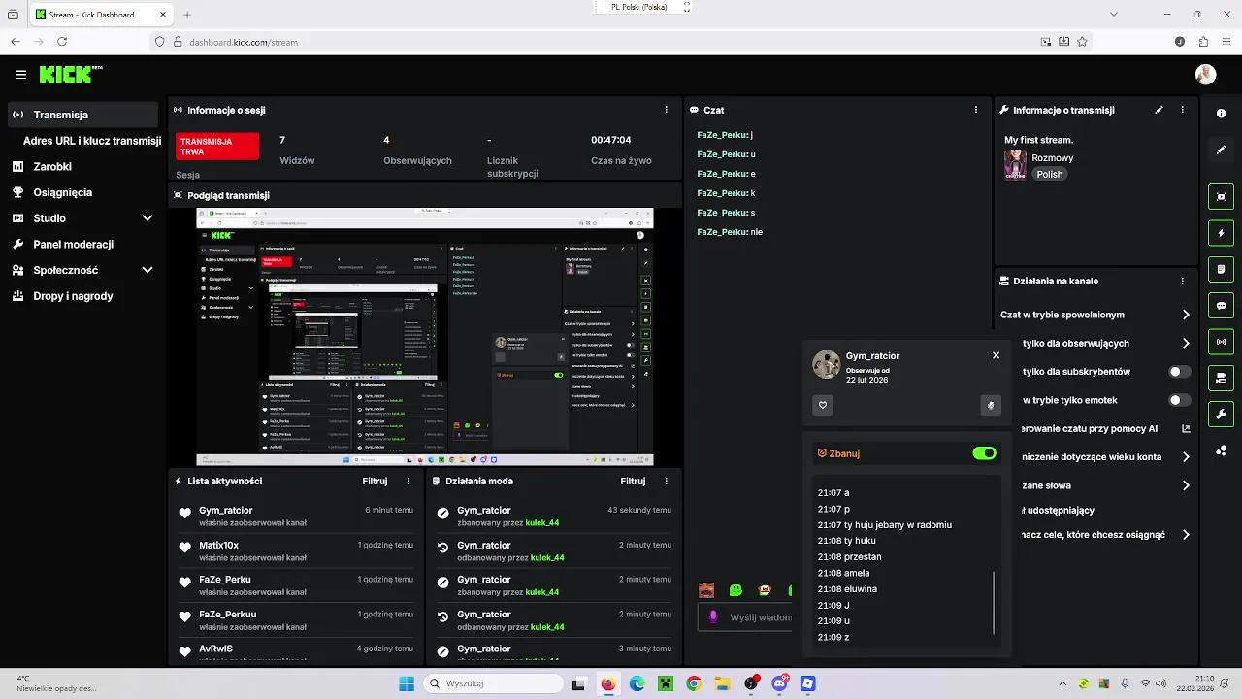The height and width of the screenshot is (699, 1242).
Task: Toggle the channel actions widget icon
Action: click(x=1221, y=378)
